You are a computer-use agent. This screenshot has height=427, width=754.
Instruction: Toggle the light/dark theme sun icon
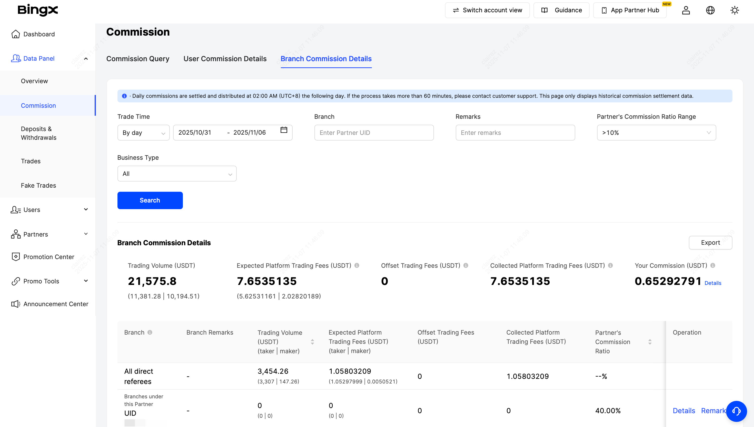734,10
